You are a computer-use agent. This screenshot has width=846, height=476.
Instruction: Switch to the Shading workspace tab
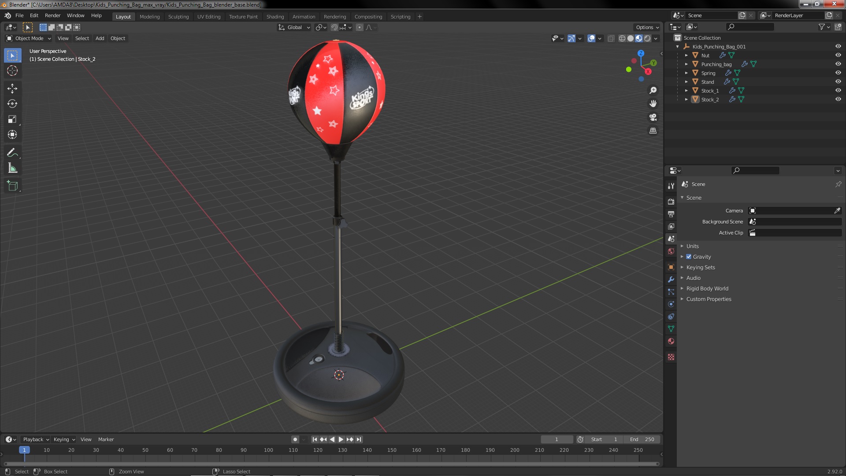[275, 17]
